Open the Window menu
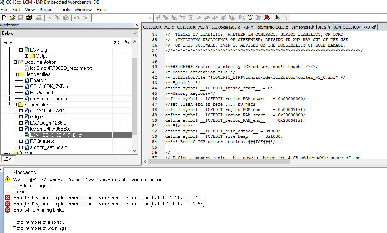The image size is (387, 233). tap(83, 9)
